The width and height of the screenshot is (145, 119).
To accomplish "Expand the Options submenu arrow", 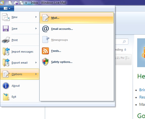I will point(36,74).
